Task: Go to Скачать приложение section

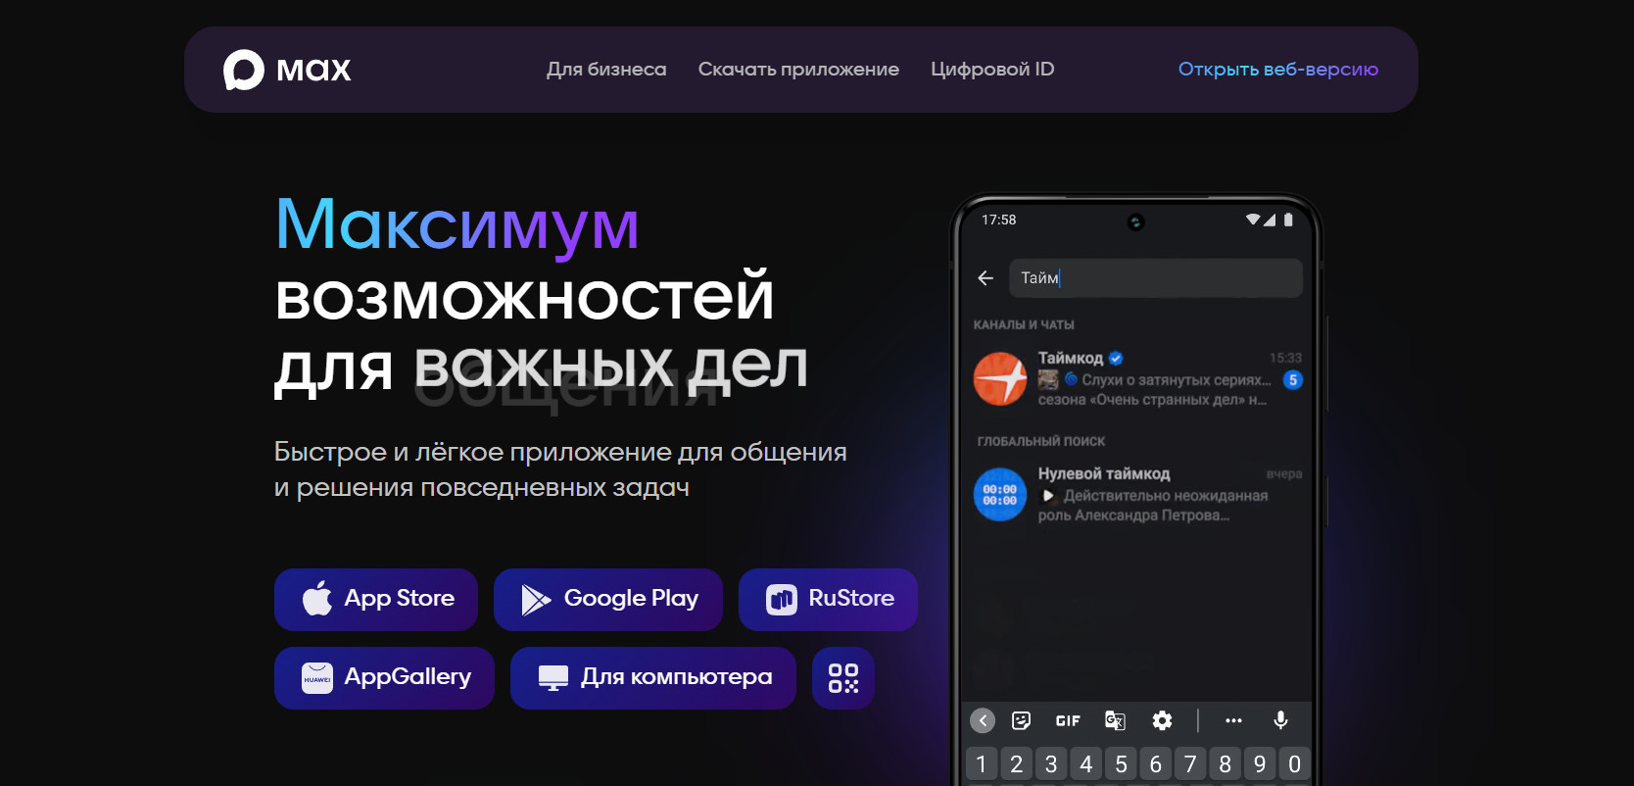Action: click(798, 70)
